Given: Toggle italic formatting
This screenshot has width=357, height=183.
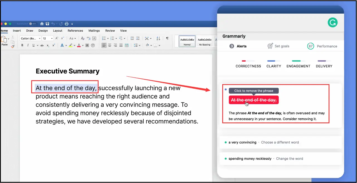Looking at the screenshot, I should tap(28, 45).
